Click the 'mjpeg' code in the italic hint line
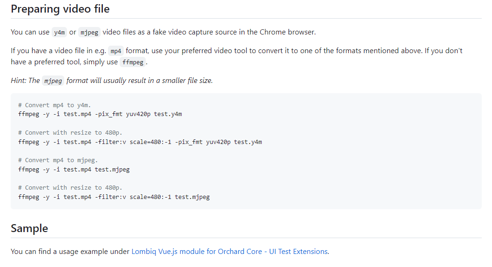This screenshot has height=267, width=492. [53, 81]
